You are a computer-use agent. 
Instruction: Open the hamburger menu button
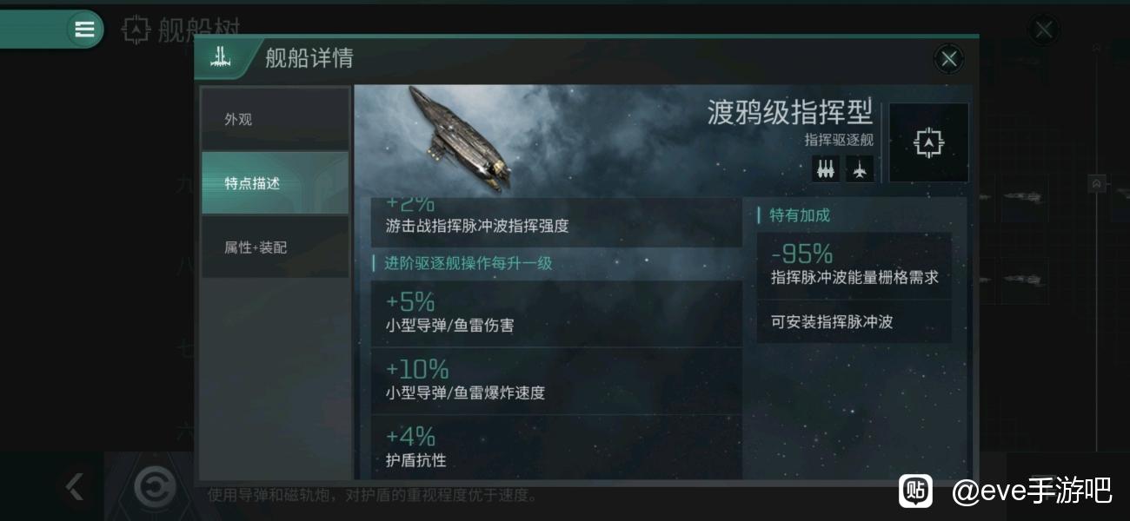coord(84,30)
